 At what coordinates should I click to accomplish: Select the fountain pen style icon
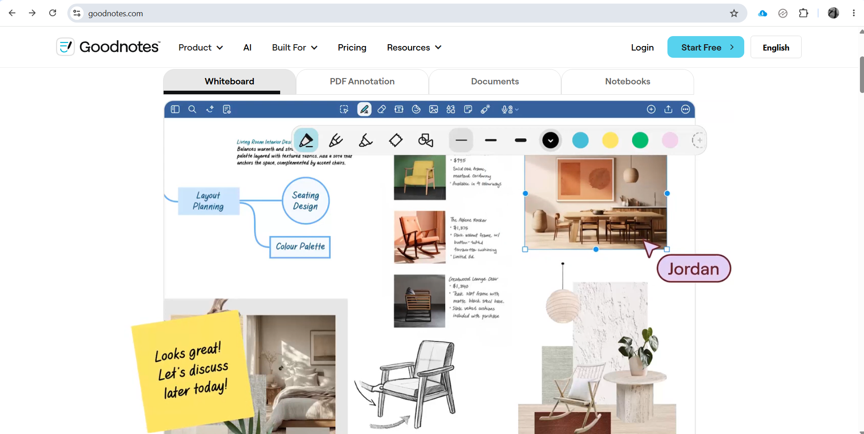pos(306,140)
